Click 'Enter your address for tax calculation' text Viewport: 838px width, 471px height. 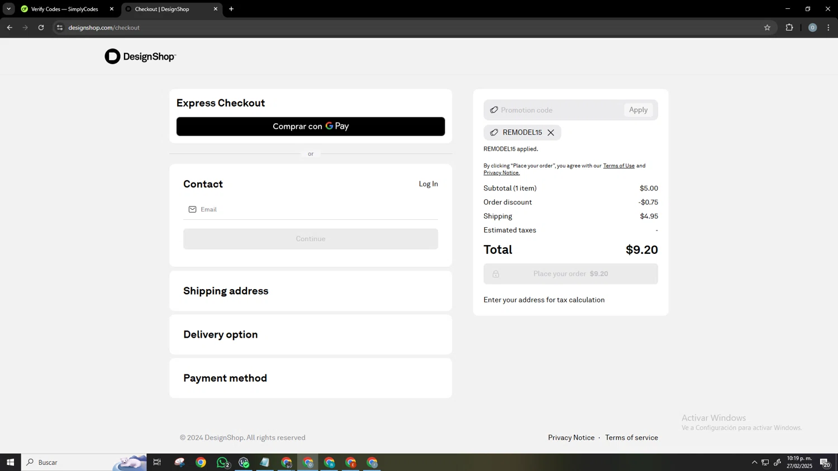point(544,300)
